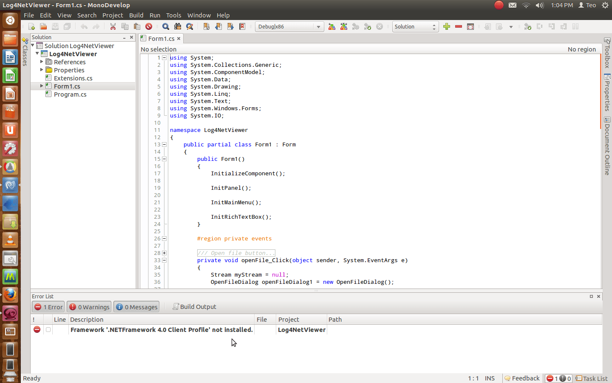This screenshot has height=383, width=612.
Task: Open the Project menu
Action: pyautogui.click(x=113, y=15)
